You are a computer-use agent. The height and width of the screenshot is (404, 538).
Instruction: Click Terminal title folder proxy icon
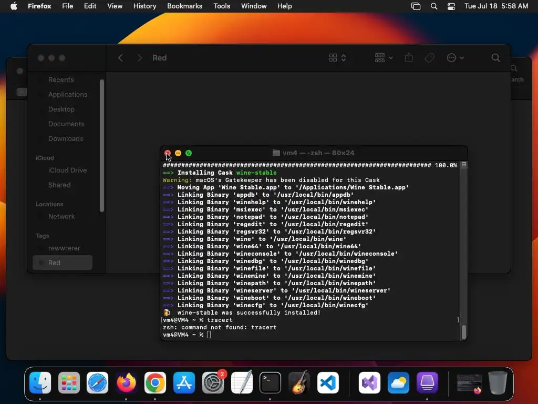tap(276, 153)
